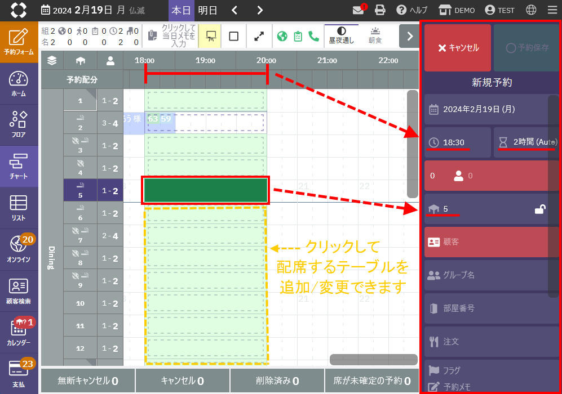Open the 18:30 time selector

click(457, 142)
